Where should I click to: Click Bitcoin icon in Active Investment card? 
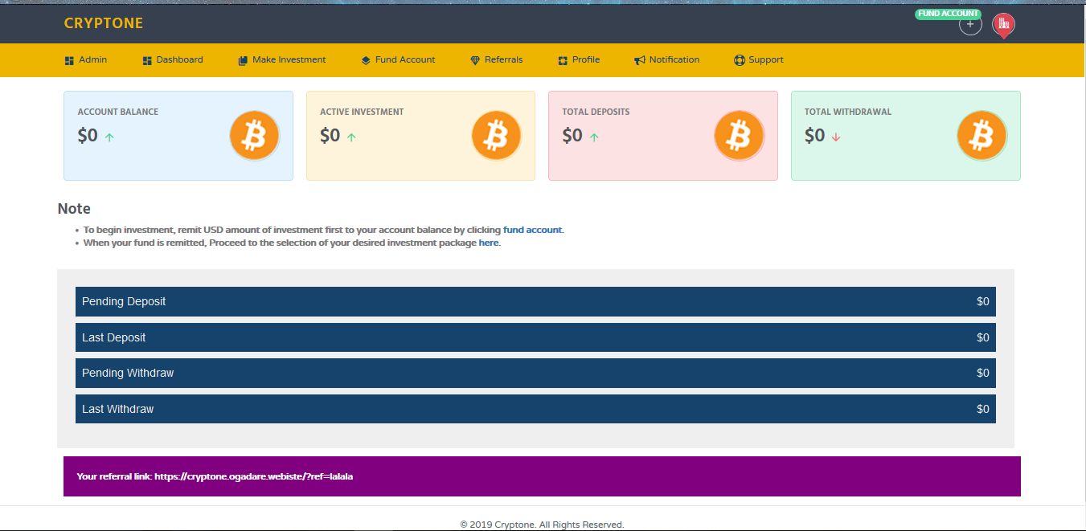pos(497,135)
